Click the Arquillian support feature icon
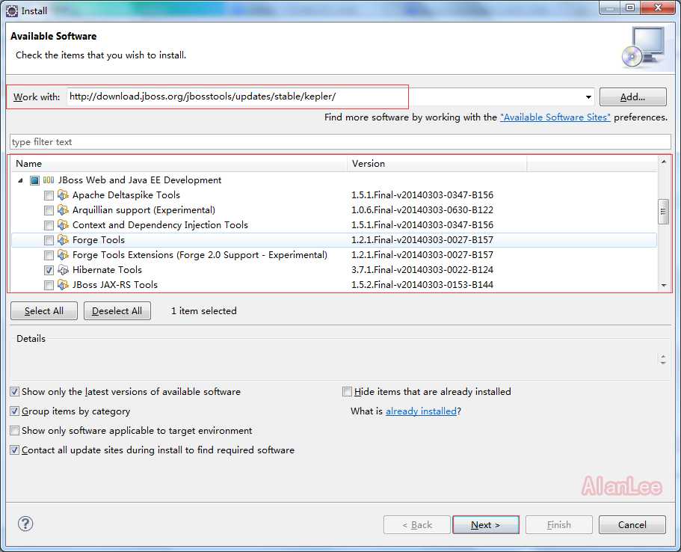681x552 pixels. click(x=63, y=210)
